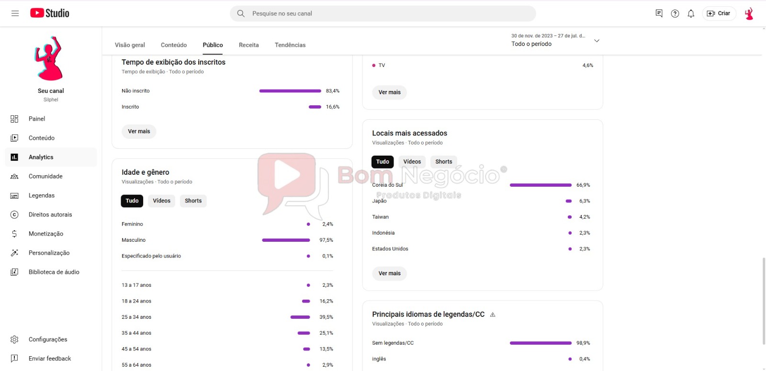This screenshot has width=766, height=371.
Task: Select Vídeos filter in Idade e gênero
Action: pyautogui.click(x=162, y=201)
